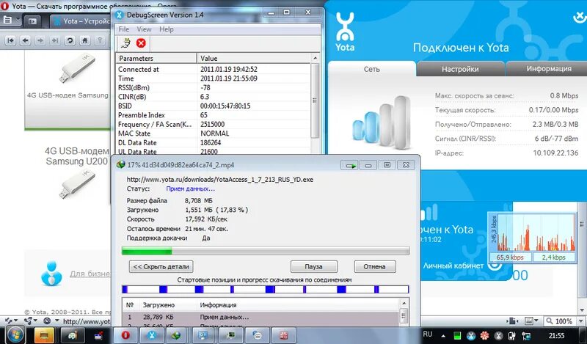587x344 pixels.
Task: Click the green download progress bar
Action: click(x=266, y=251)
